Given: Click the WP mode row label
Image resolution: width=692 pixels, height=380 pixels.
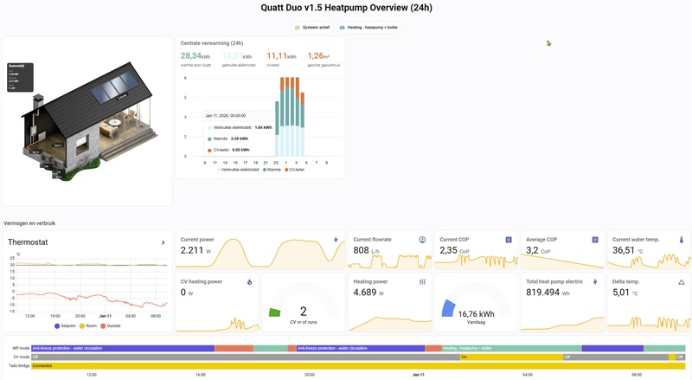Looking at the screenshot, I should 21,348.
